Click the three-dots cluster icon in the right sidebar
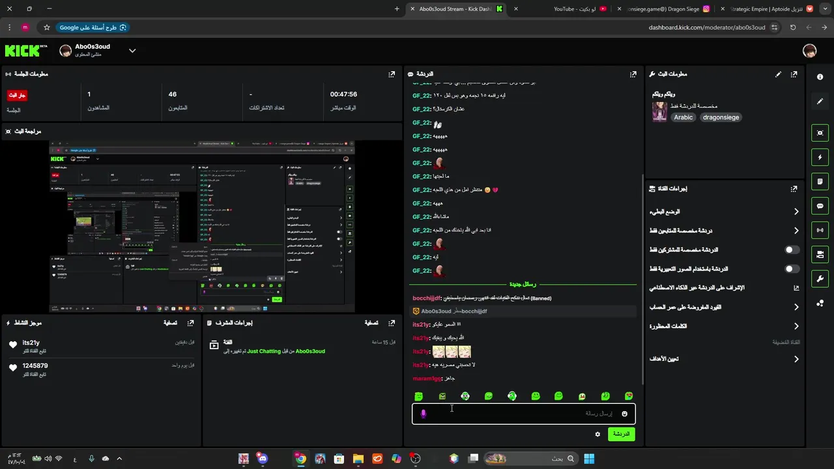 tap(820, 303)
